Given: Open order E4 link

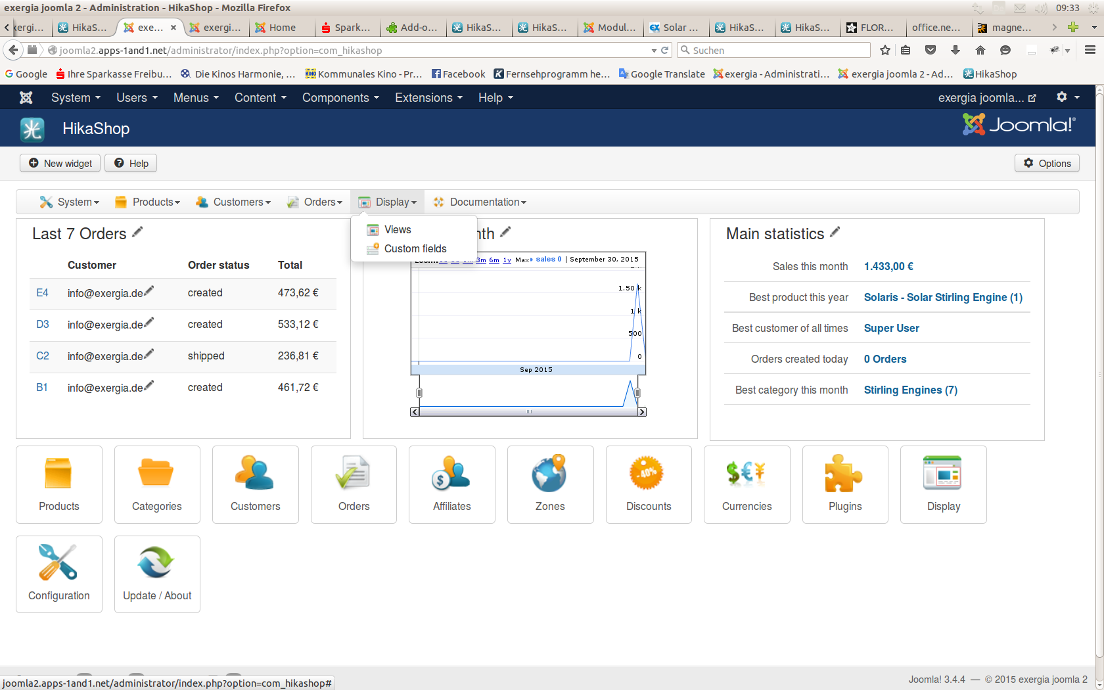Looking at the screenshot, I should pyautogui.click(x=42, y=293).
